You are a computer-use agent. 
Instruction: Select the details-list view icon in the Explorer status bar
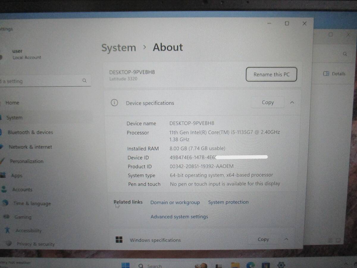pyautogui.click(x=330, y=240)
